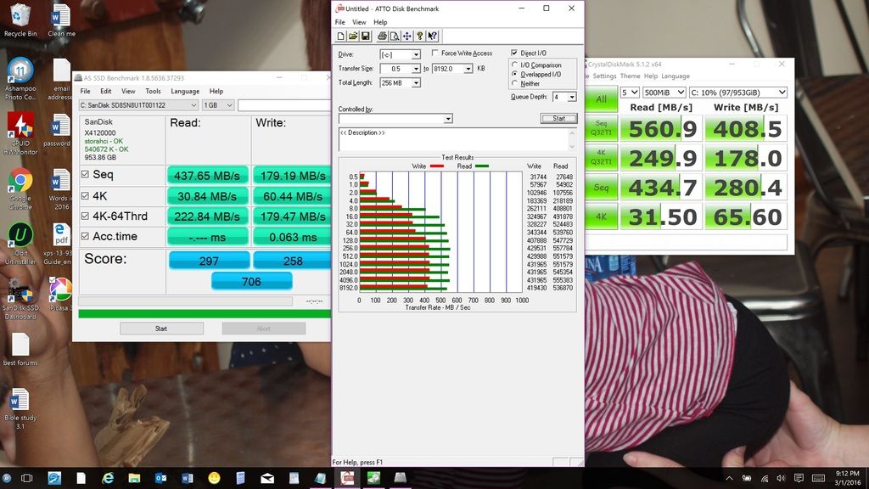Open the Tools menu in AS SSD Benchmark
This screenshot has height=489, width=869.
(153, 91)
